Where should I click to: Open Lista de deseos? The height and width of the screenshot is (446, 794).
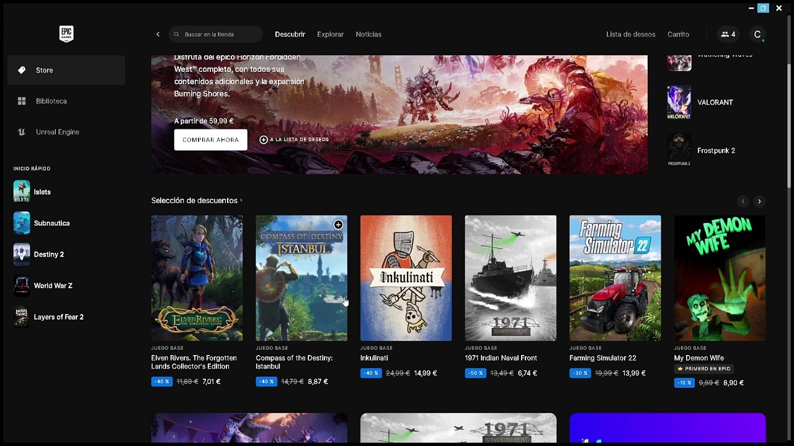(x=630, y=34)
